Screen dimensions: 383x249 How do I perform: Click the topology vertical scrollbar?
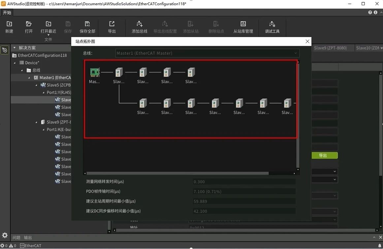[298, 116]
